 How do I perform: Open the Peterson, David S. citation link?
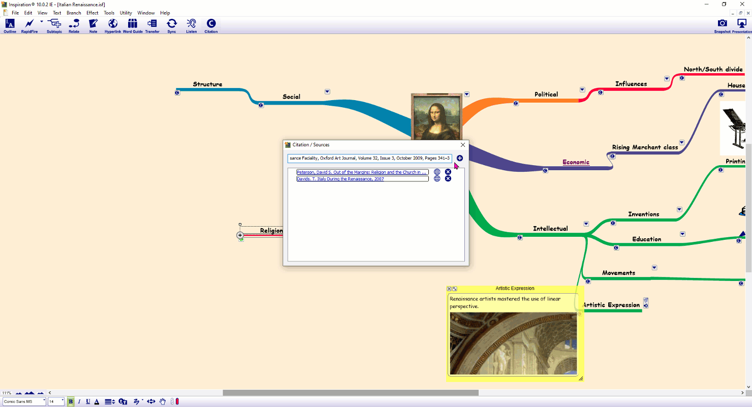(x=362, y=172)
